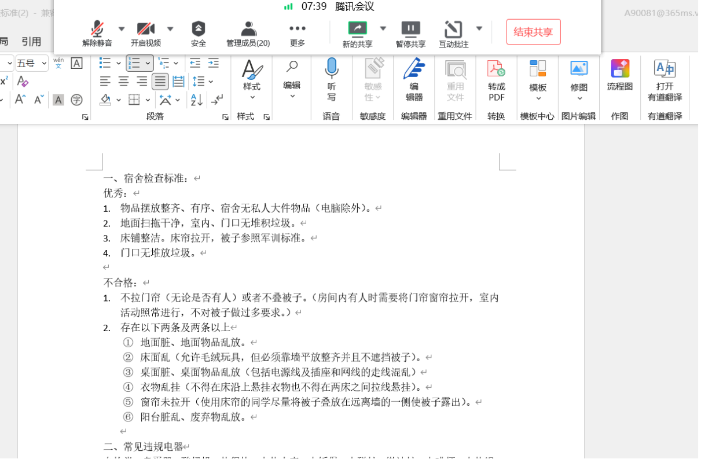Image resolution: width=701 pixels, height=459 pixels.
Task: Apply bullet list formatting
Action: [x=105, y=63]
